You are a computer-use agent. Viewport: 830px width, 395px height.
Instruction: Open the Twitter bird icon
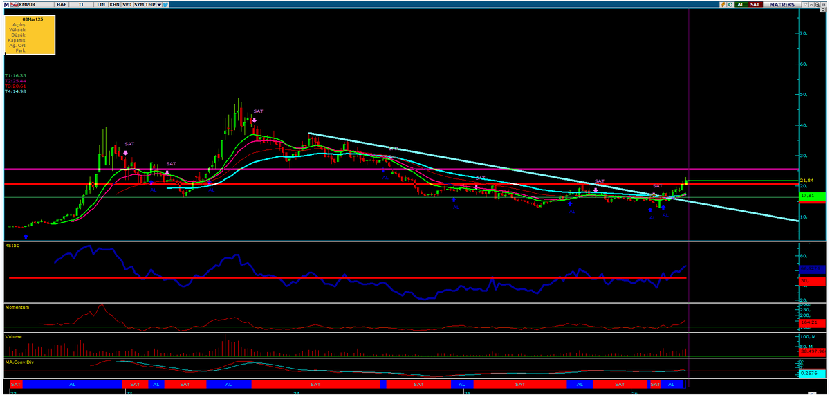pyautogui.click(x=165, y=5)
